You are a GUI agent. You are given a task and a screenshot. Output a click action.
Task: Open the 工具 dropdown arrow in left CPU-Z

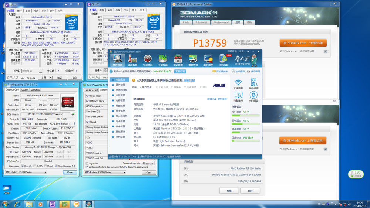tap(50, 78)
